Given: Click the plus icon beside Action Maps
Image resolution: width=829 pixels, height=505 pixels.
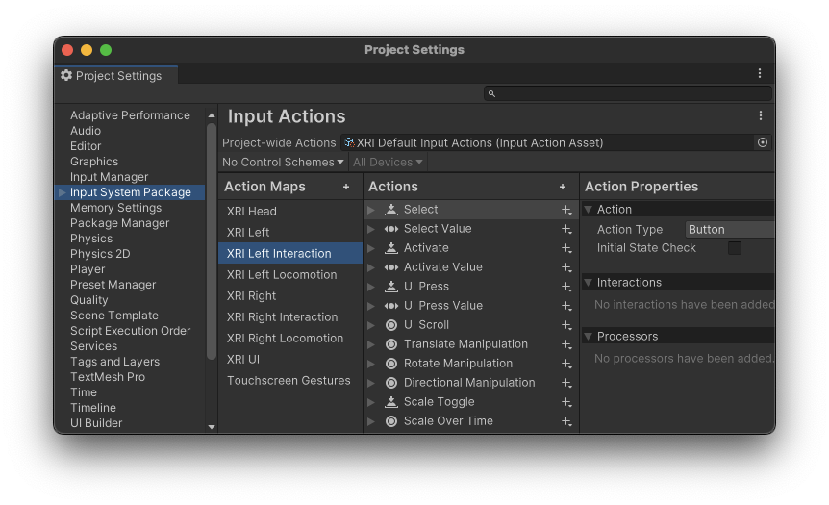Looking at the screenshot, I should [346, 187].
